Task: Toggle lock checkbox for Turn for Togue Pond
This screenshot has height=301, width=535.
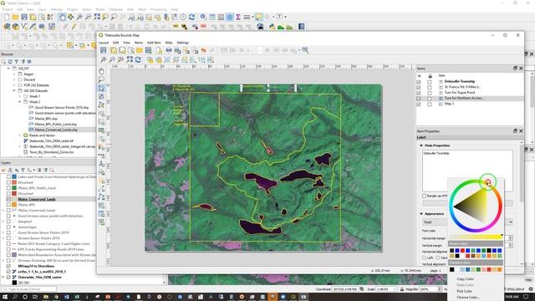Action: [x=429, y=93]
